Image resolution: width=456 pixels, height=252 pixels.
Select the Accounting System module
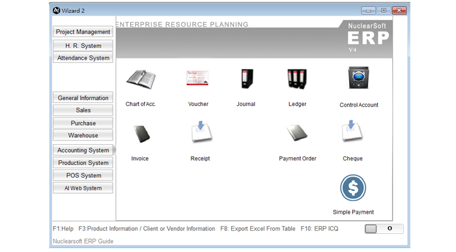83,150
